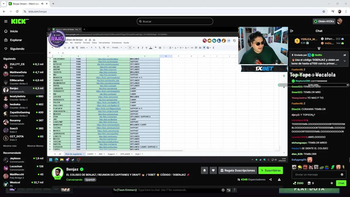Switch to the Support sheet tab

coord(112,154)
